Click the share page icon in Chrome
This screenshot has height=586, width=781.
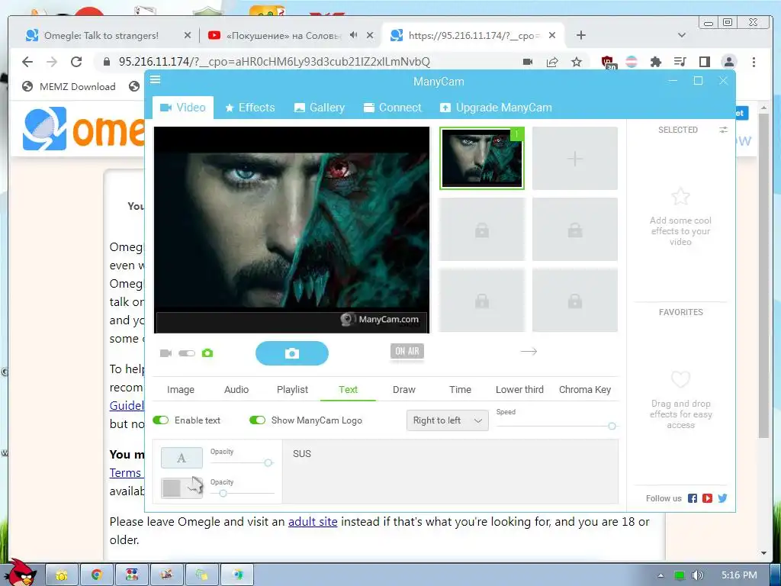coord(552,62)
